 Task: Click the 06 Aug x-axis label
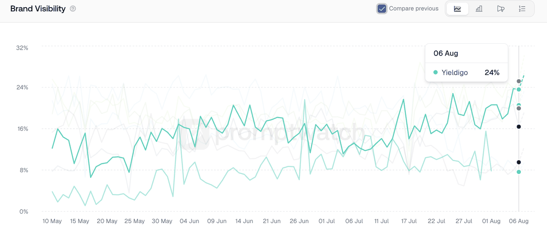519,221
